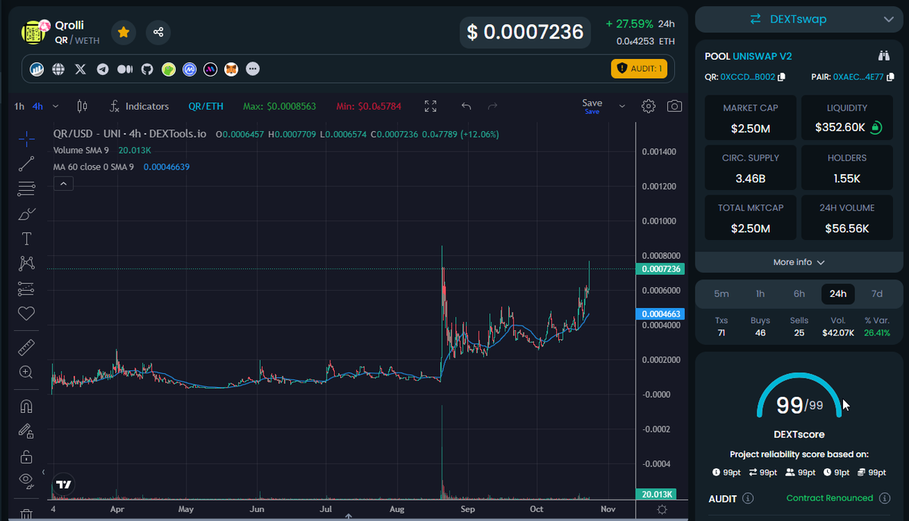Image resolution: width=909 pixels, height=521 pixels.
Task: Select the 4h chart interval
Action: pyautogui.click(x=38, y=106)
